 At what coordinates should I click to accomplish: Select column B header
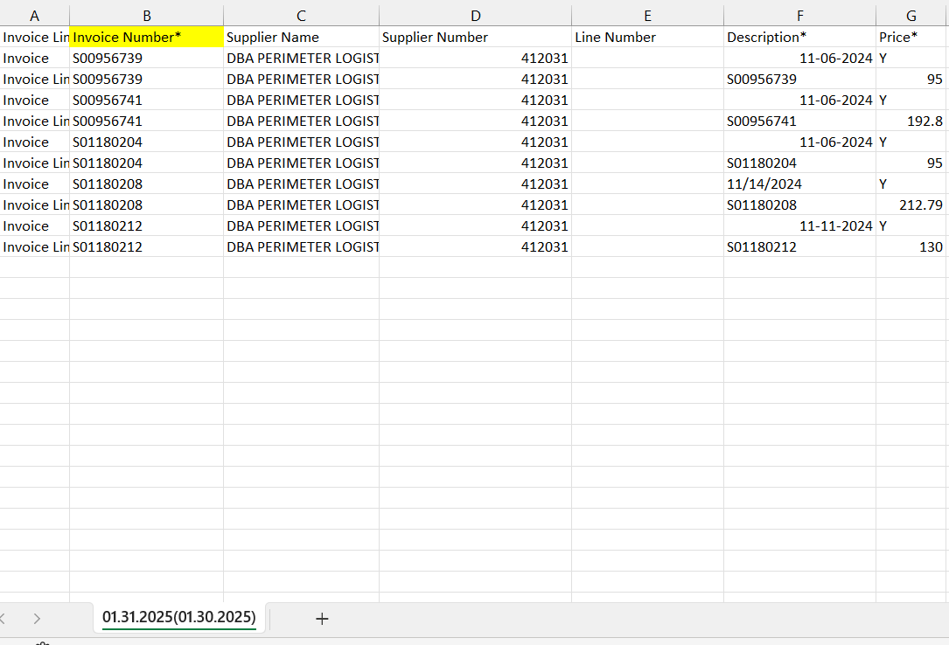click(x=146, y=16)
